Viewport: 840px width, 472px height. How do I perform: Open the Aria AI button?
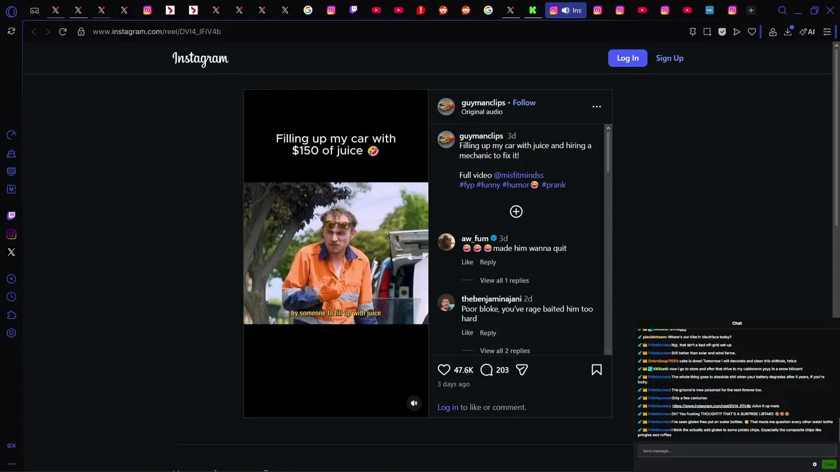pyautogui.click(x=807, y=31)
